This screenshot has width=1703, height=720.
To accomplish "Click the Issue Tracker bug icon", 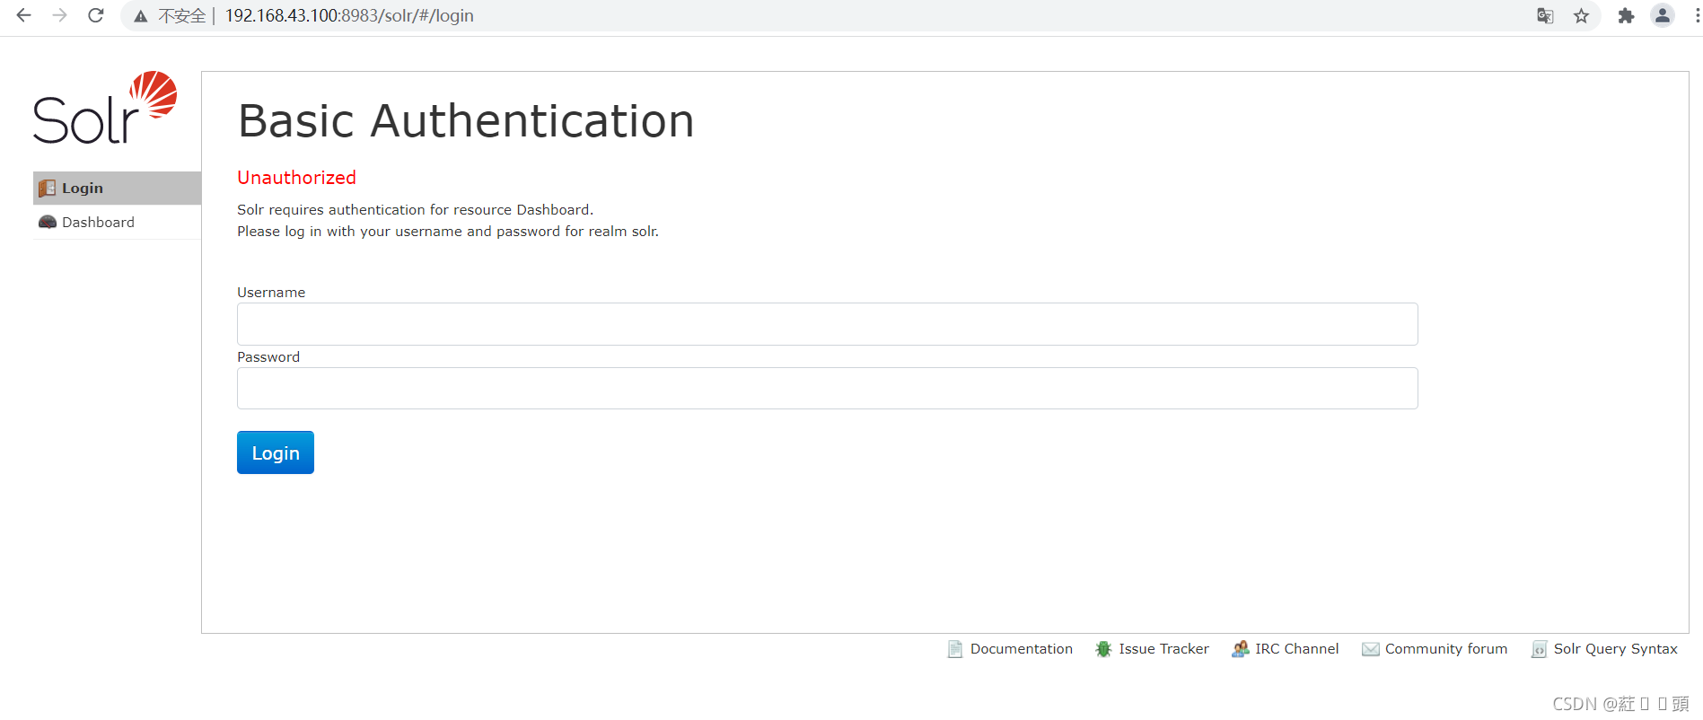I will tap(1103, 649).
